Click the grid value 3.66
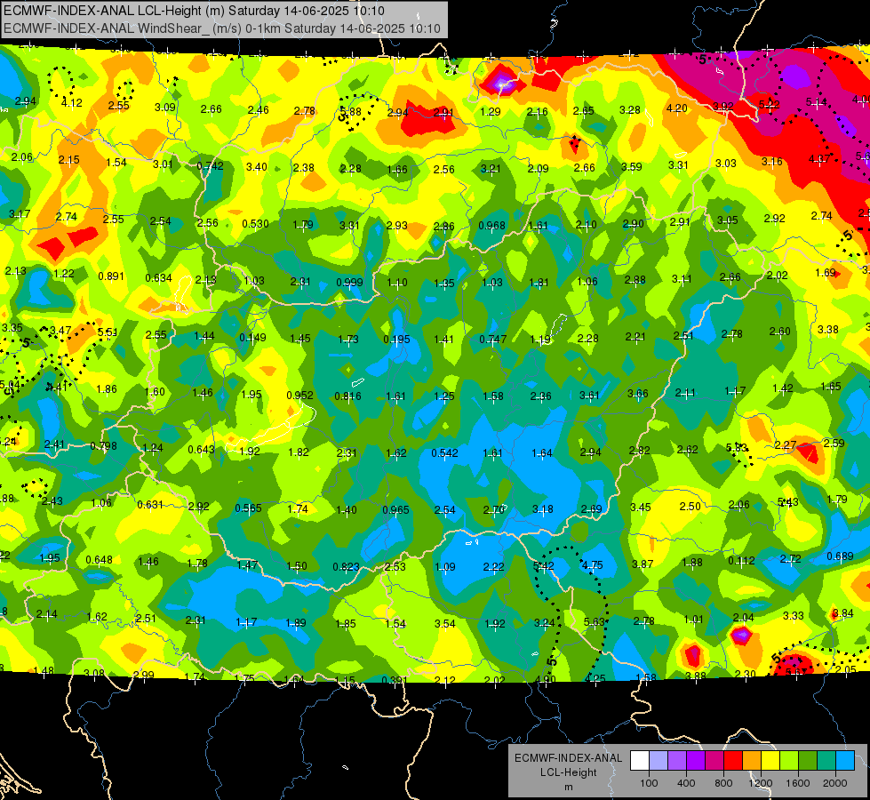This screenshot has height=800, width=870. [638, 394]
